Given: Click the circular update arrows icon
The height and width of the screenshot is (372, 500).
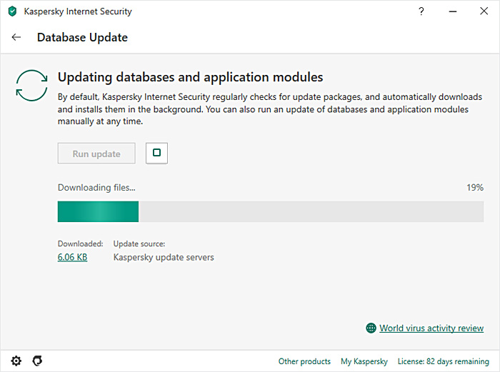Looking at the screenshot, I should pyautogui.click(x=32, y=86).
